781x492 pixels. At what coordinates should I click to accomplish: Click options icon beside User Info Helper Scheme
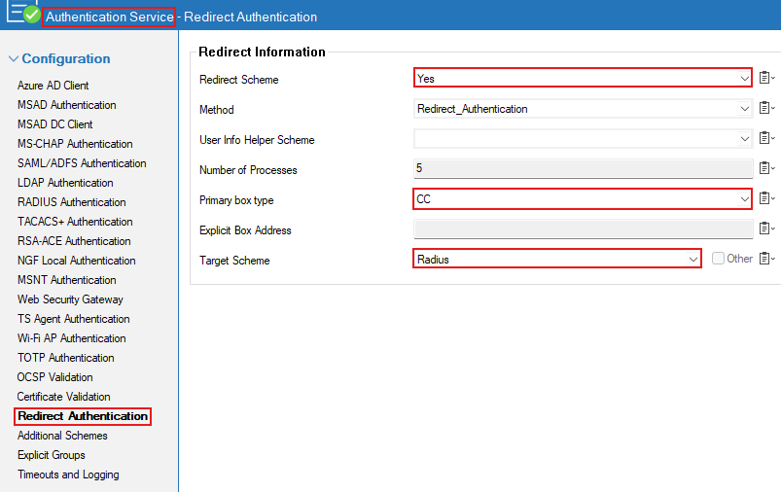click(x=766, y=139)
